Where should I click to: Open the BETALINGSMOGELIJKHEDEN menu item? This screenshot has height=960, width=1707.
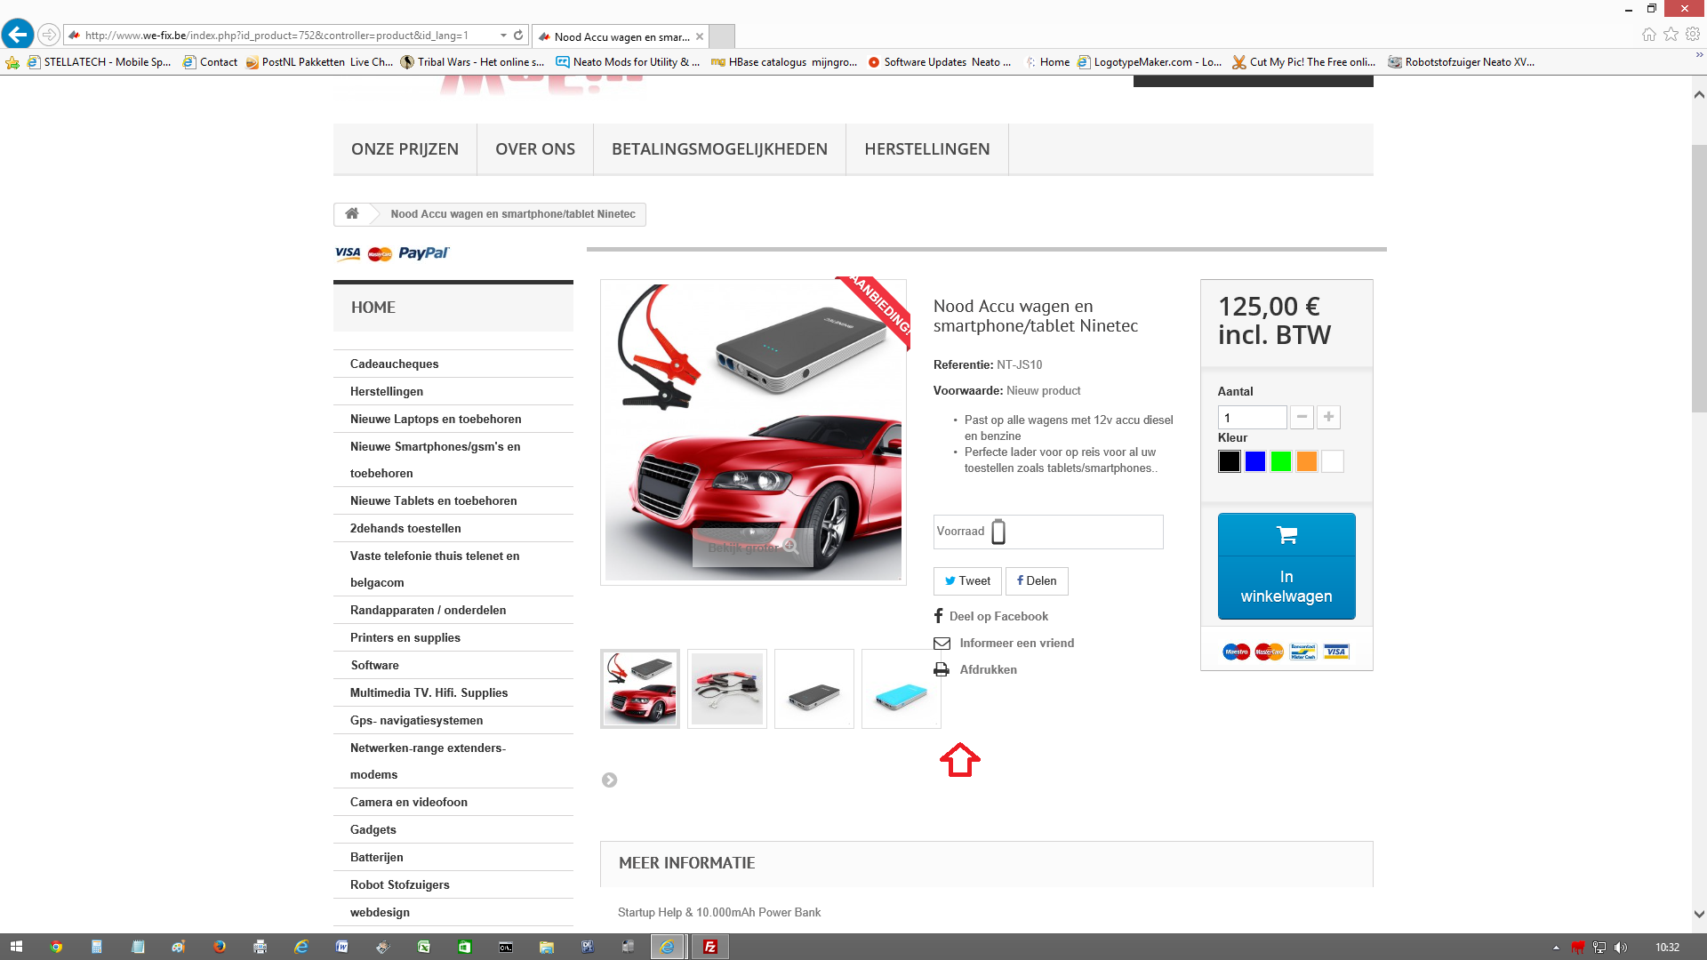pos(719,149)
